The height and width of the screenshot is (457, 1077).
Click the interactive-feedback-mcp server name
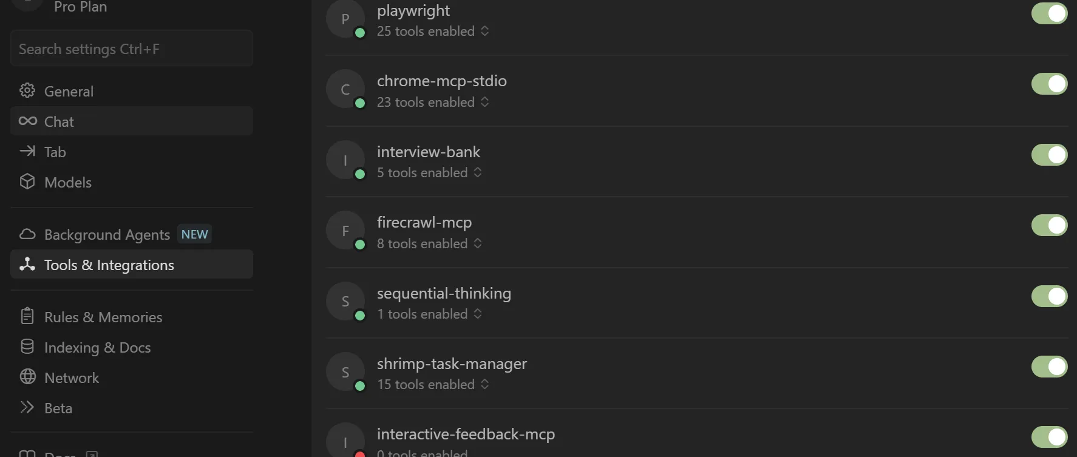466,434
